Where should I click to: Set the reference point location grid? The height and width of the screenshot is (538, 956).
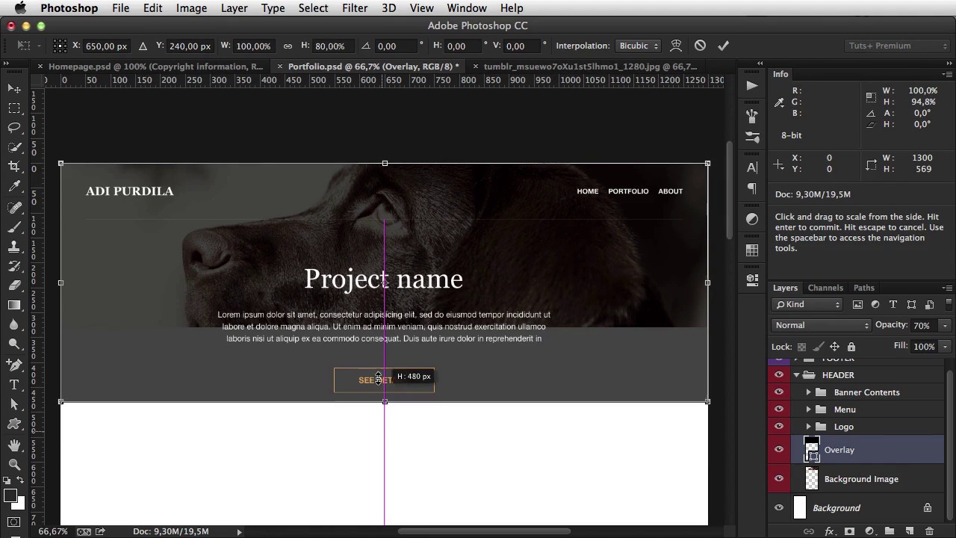(x=60, y=46)
